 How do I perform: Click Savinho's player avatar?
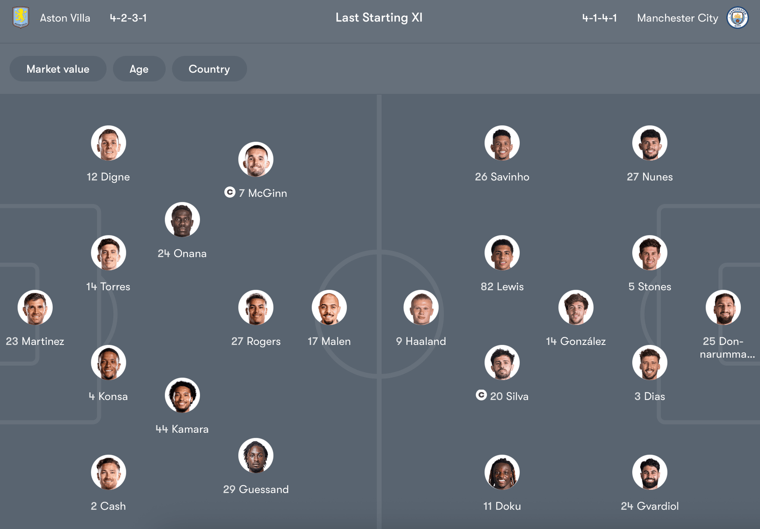(502, 143)
